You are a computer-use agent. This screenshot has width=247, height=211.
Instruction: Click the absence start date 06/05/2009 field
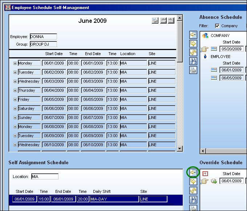pyautogui.click(x=231, y=78)
